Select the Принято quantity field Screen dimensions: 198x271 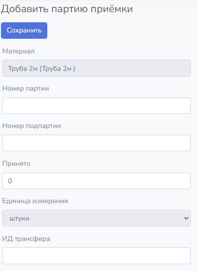tap(97, 181)
